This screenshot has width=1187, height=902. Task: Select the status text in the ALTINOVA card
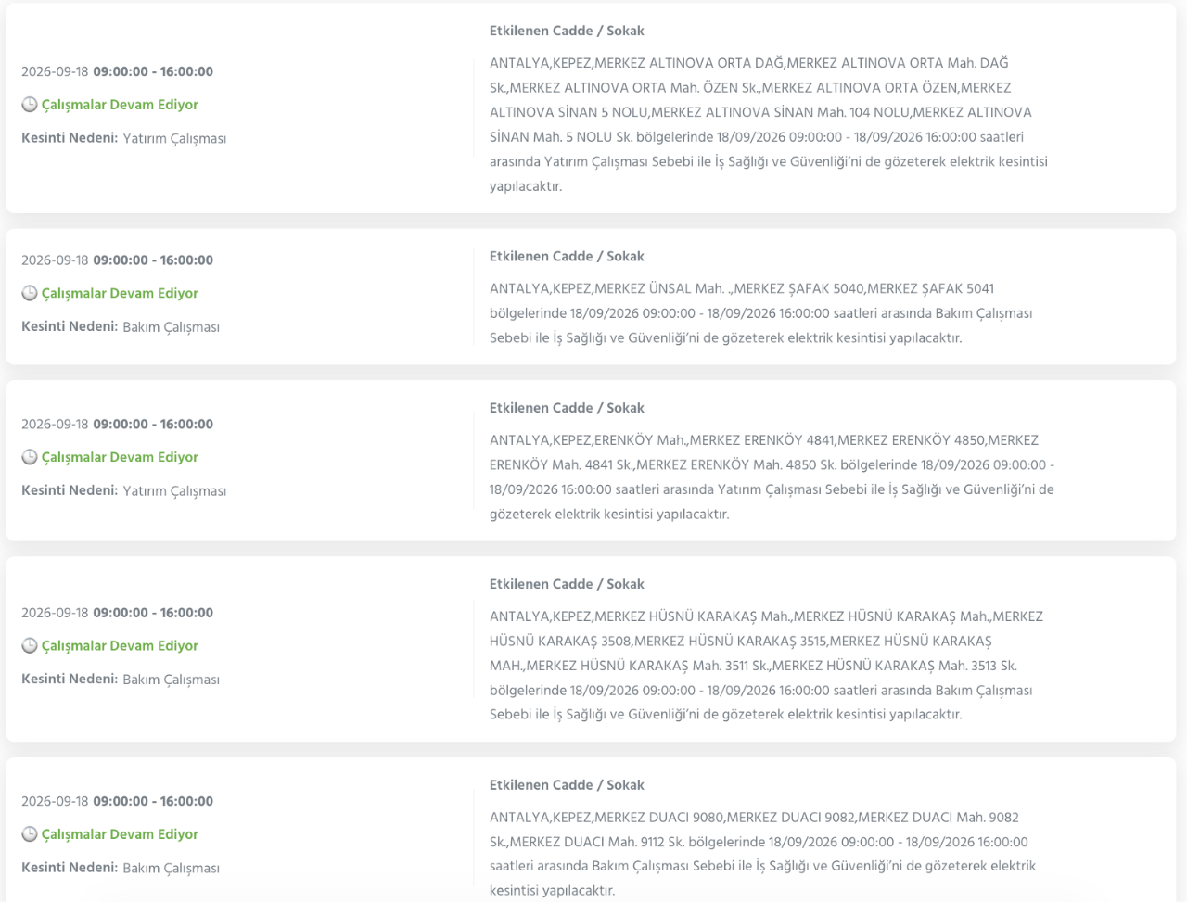[x=120, y=105]
